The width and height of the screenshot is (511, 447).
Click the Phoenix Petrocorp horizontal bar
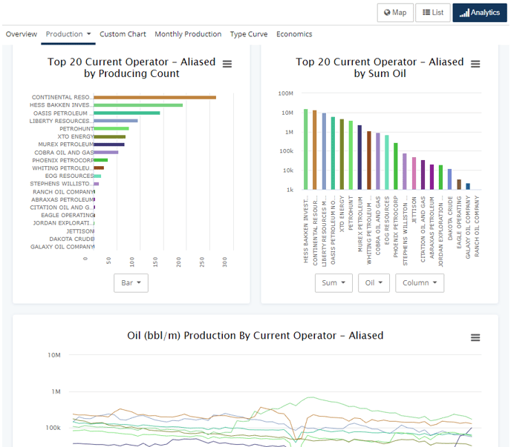pyautogui.click(x=101, y=160)
